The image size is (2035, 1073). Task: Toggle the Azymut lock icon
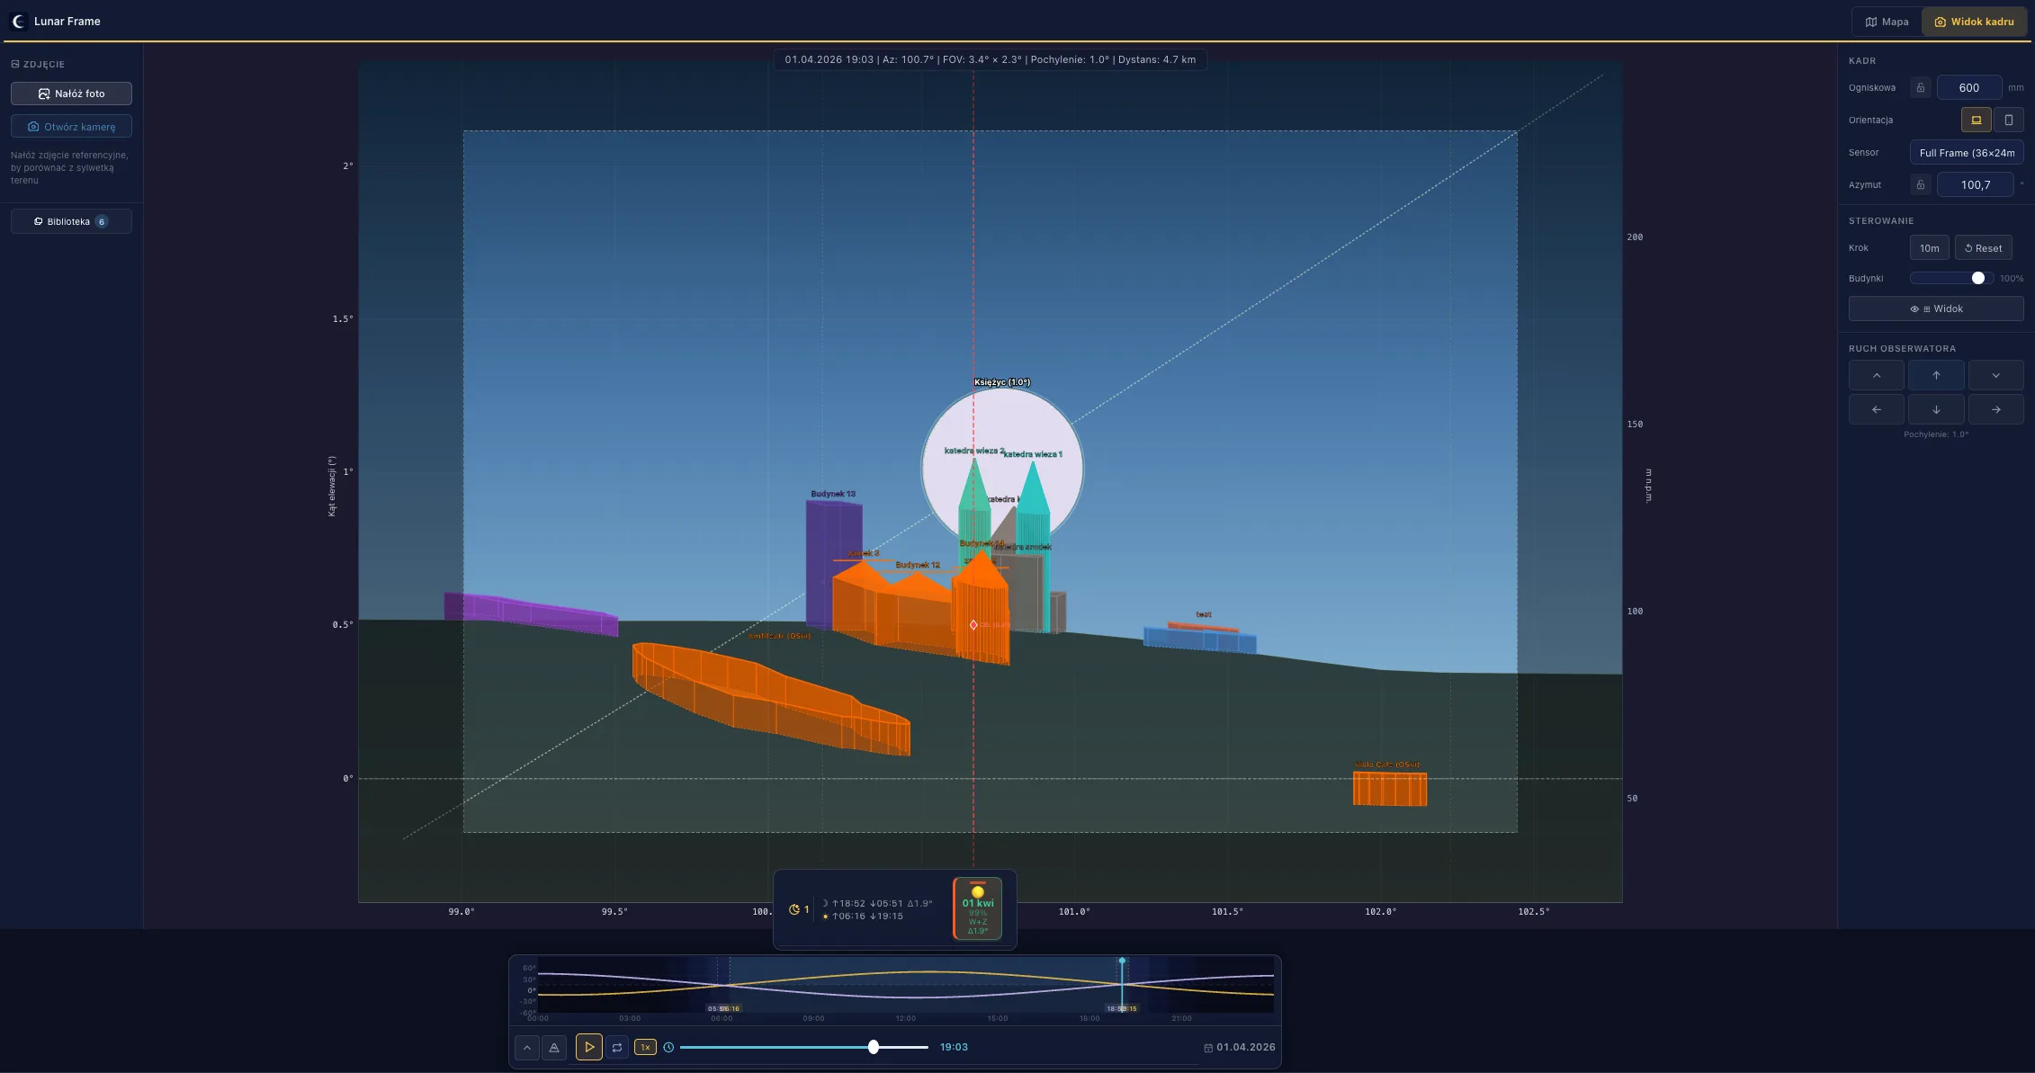pyautogui.click(x=1920, y=185)
